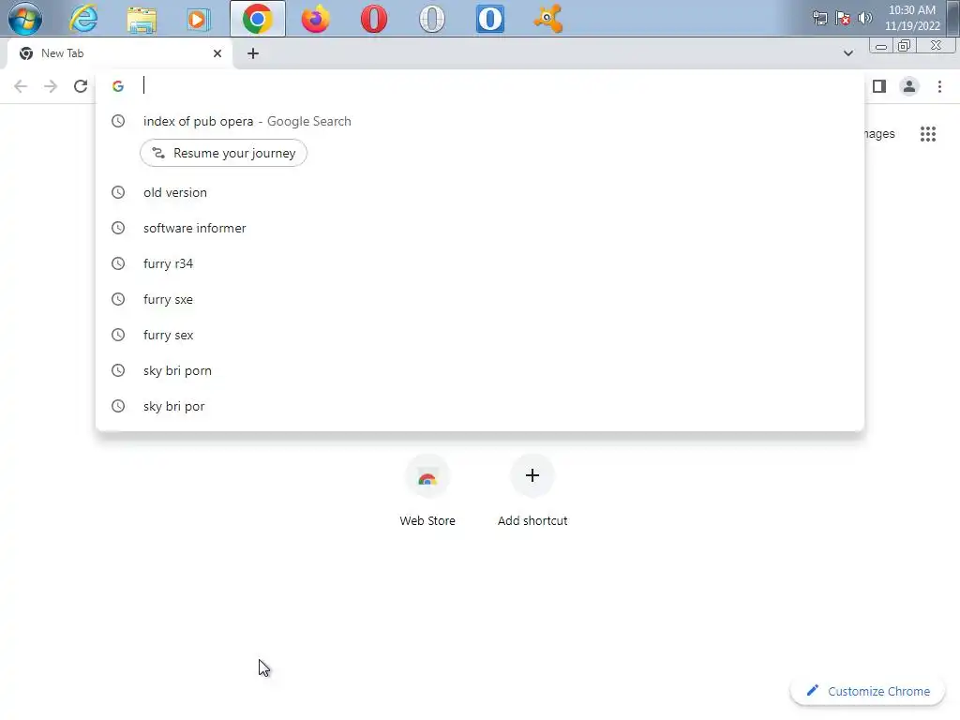Go forward with the arrow button
Screen dimensions: 960x720
click(51, 86)
